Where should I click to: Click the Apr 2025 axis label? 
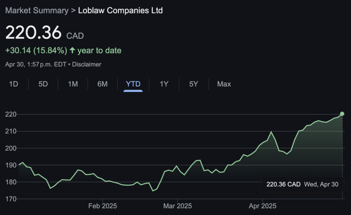[x=262, y=206]
